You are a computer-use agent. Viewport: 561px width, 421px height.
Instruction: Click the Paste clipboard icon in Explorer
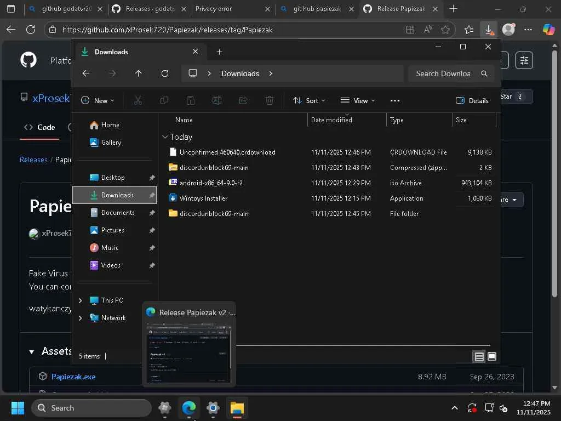(x=191, y=101)
